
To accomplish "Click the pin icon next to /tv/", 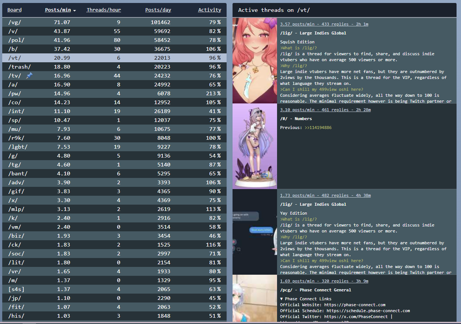I will [29, 76].
